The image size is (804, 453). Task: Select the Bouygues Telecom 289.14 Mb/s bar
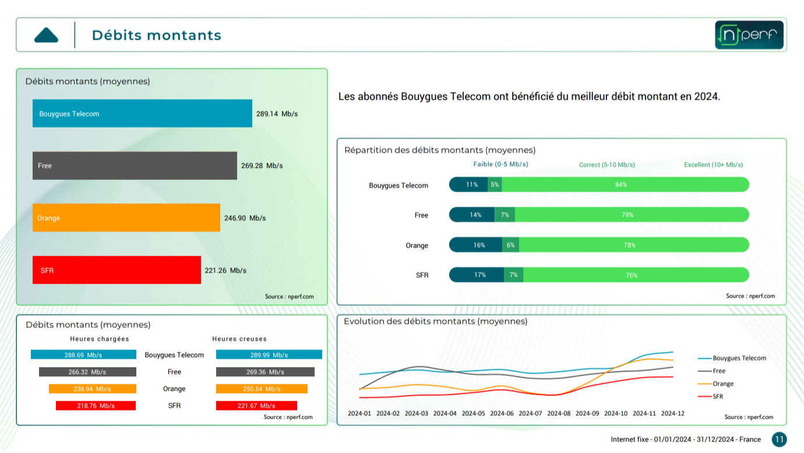[142, 114]
